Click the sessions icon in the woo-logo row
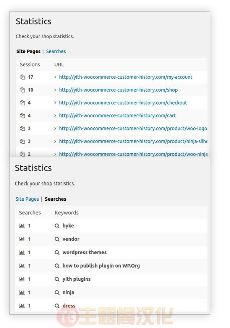This screenshot has height=328, width=230. point(23,128)
